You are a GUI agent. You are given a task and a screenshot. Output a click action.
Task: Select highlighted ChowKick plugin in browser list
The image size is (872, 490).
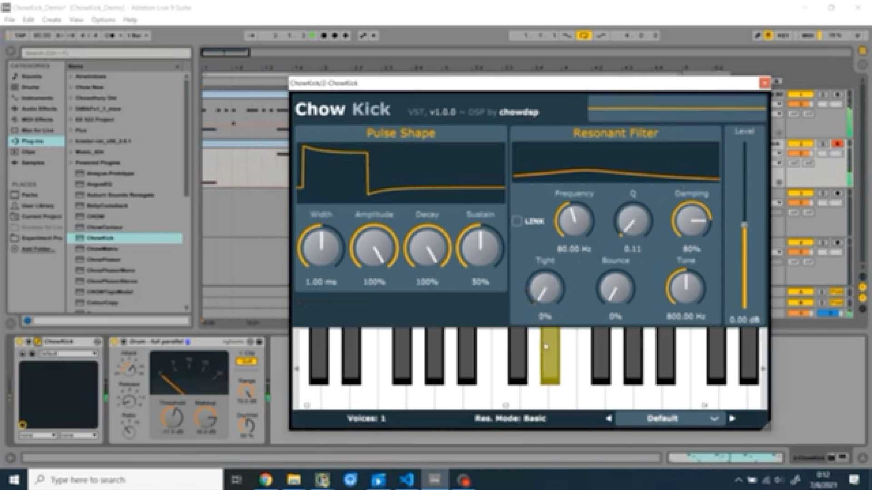pos(125,238)
